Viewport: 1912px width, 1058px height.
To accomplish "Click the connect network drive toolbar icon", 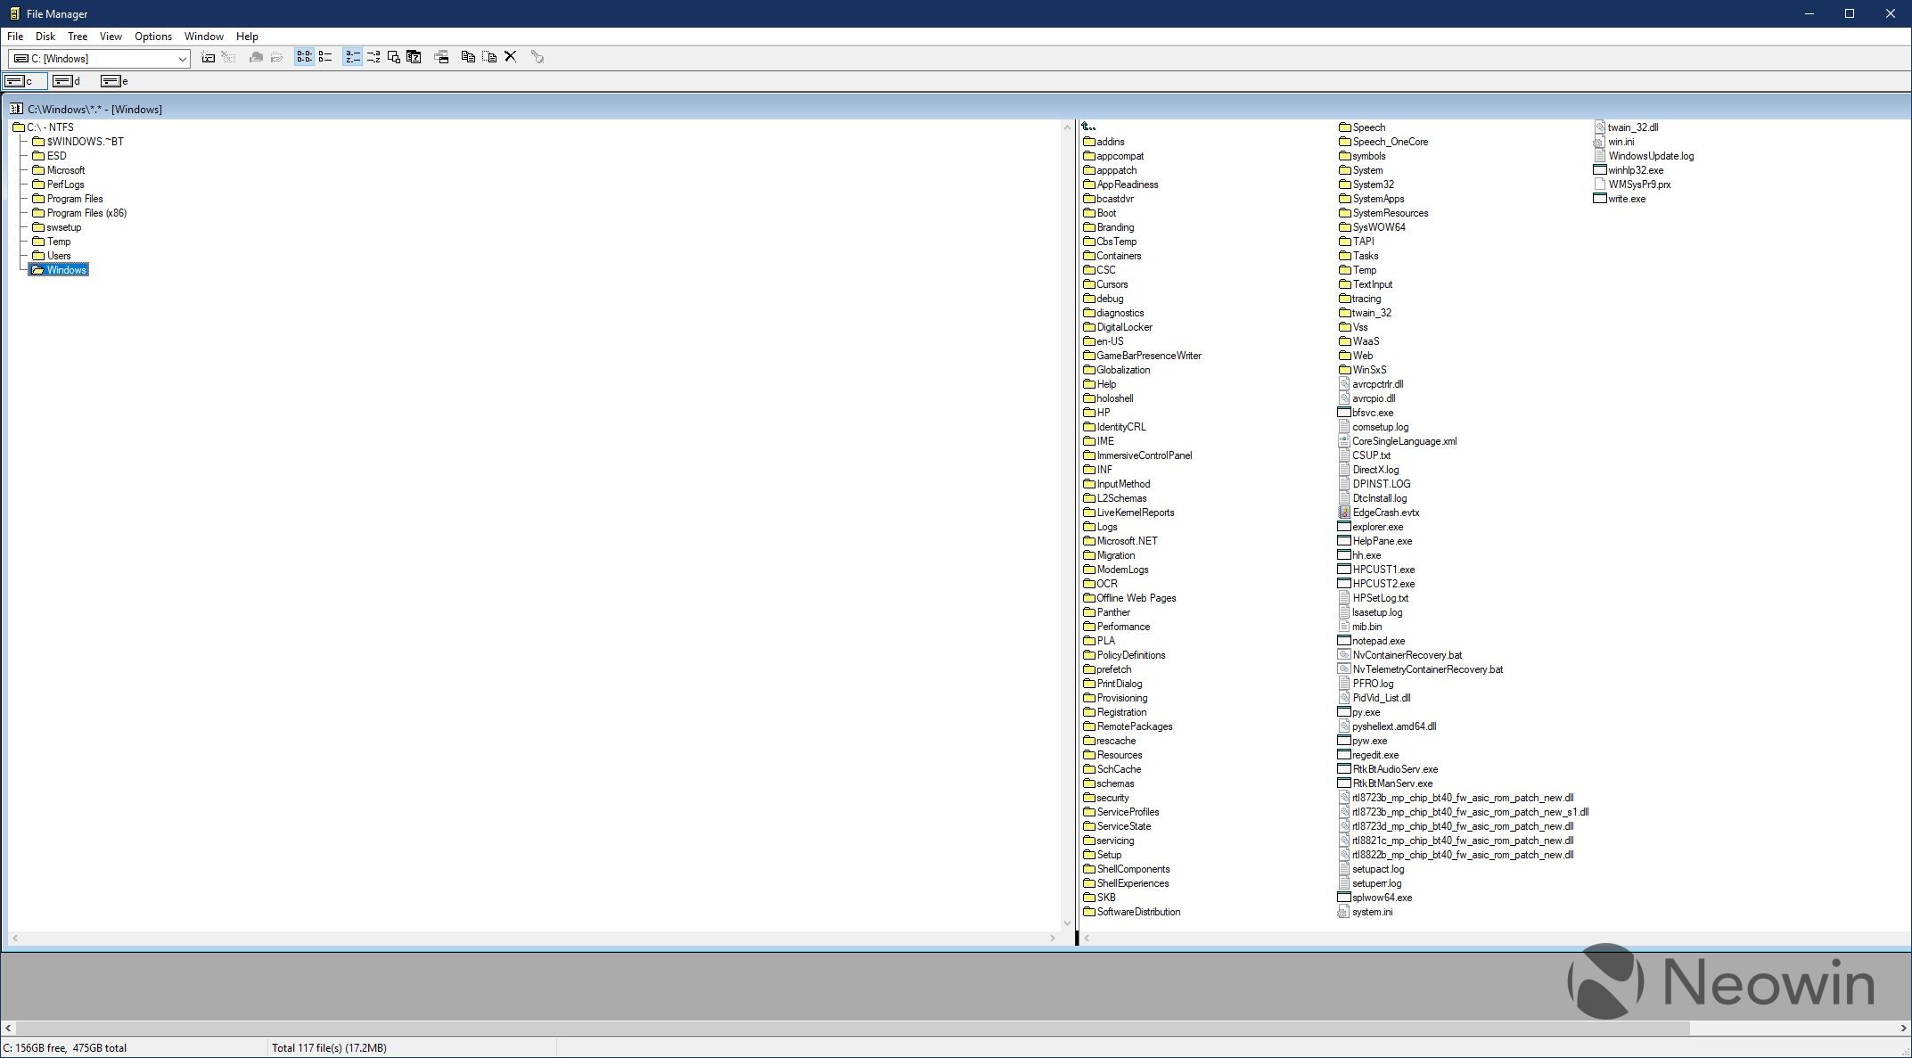I will click(x=208, y=57).
